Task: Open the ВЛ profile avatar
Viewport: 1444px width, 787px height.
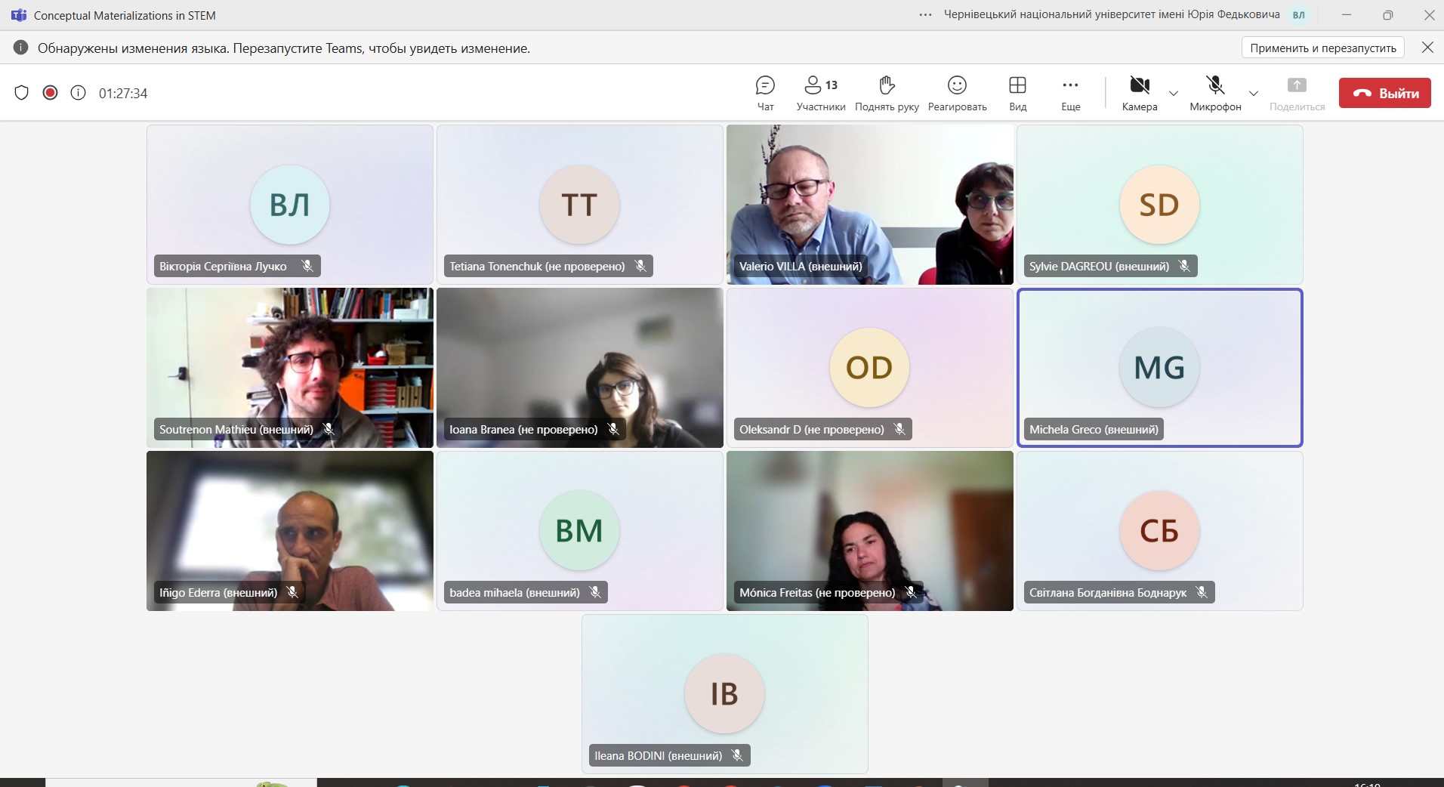Action: 1298,15
